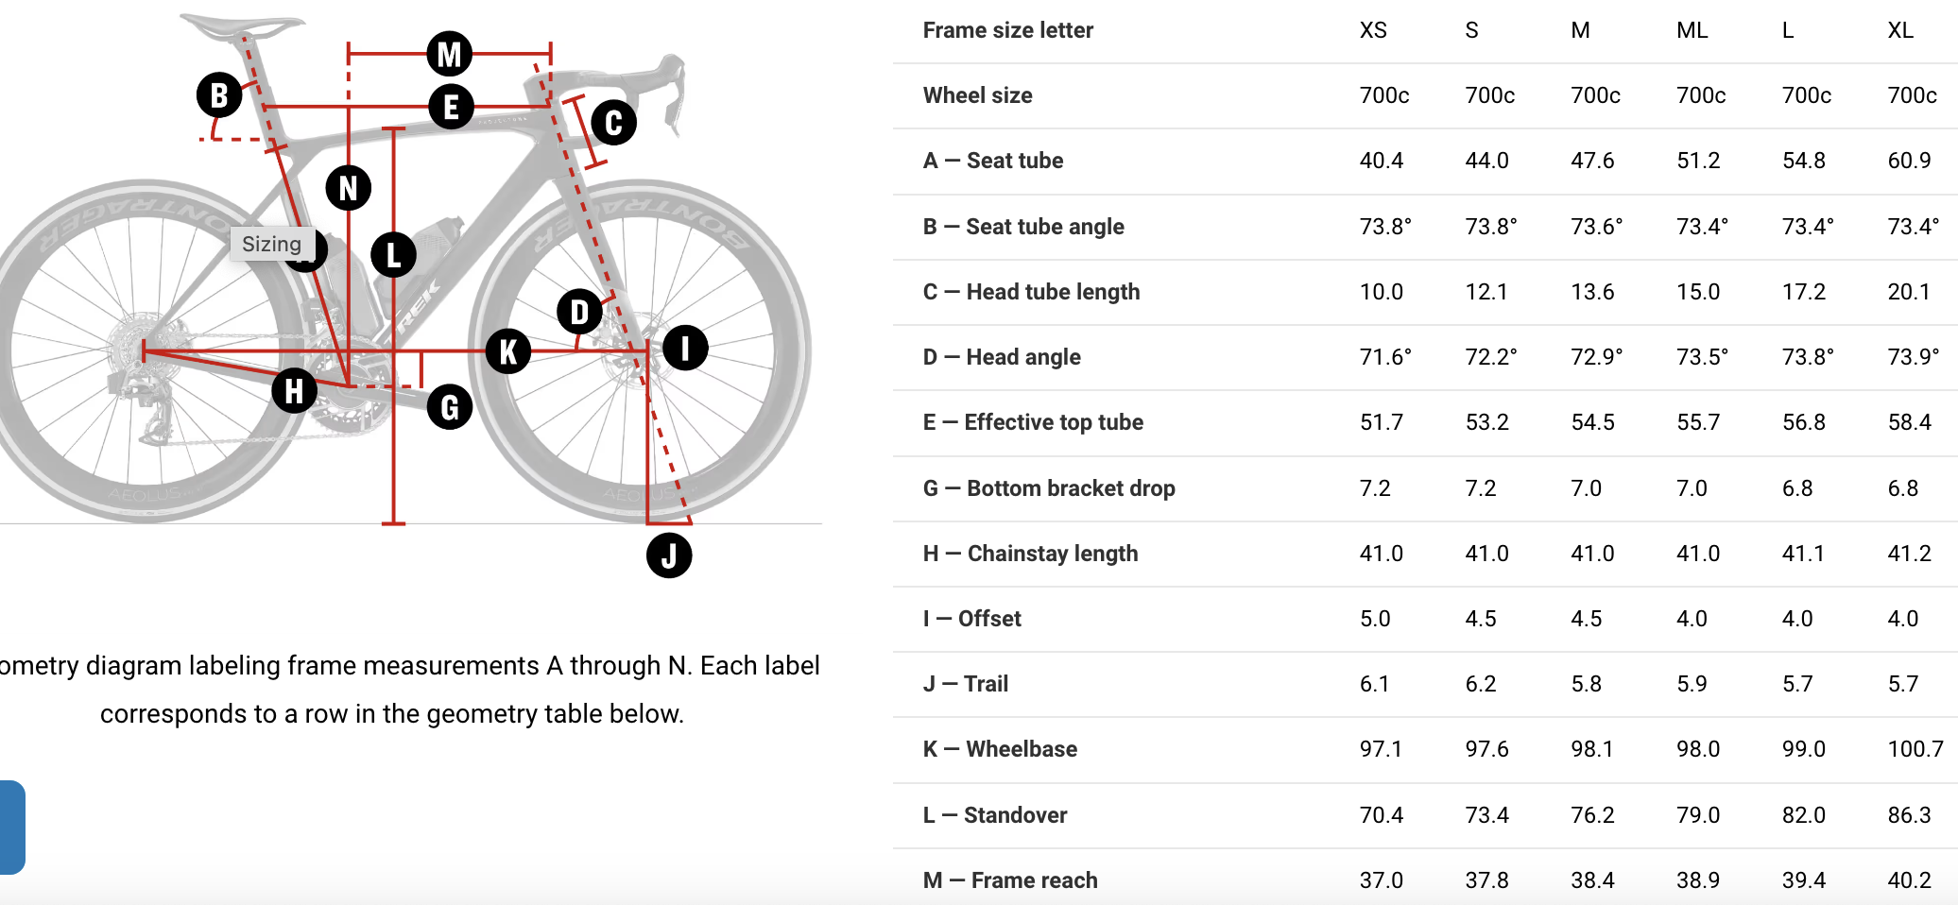Click the 'Frame size letter' header

coord(1008,30)
